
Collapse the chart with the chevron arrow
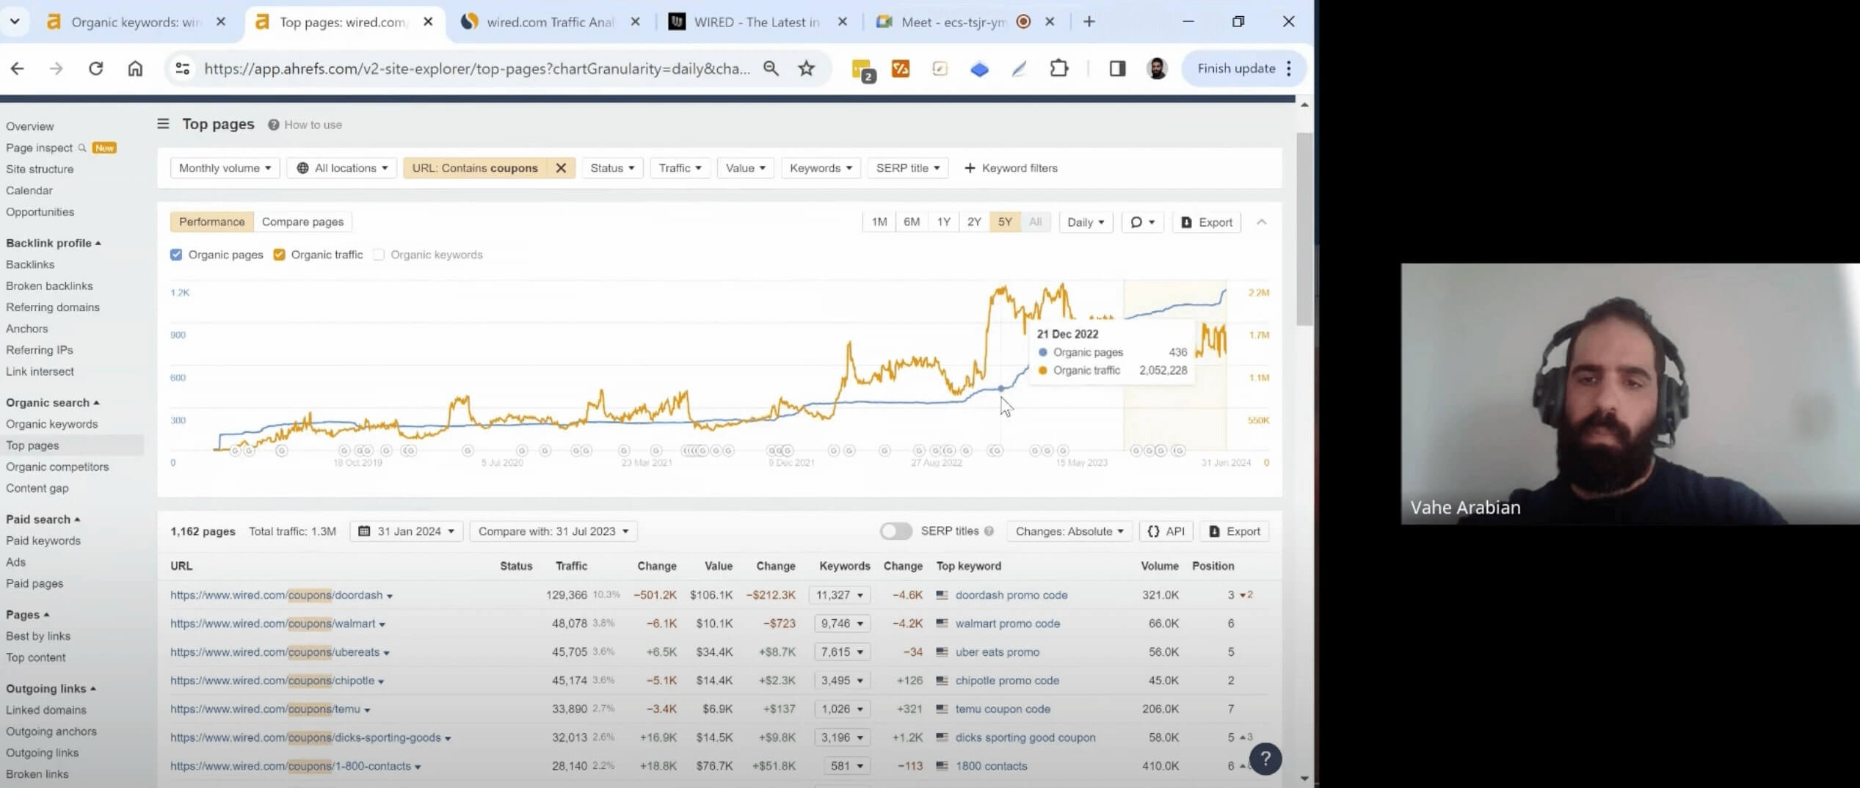point(1261,222)
